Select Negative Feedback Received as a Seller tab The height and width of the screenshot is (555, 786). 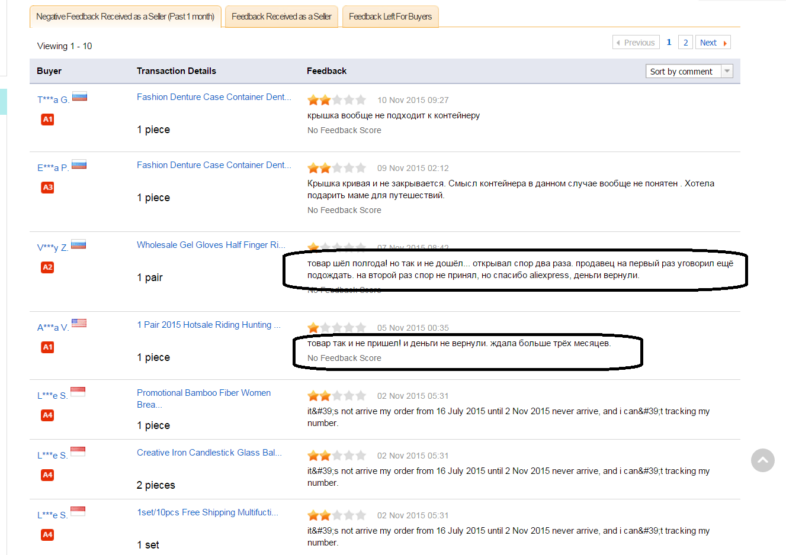point(126,17)
